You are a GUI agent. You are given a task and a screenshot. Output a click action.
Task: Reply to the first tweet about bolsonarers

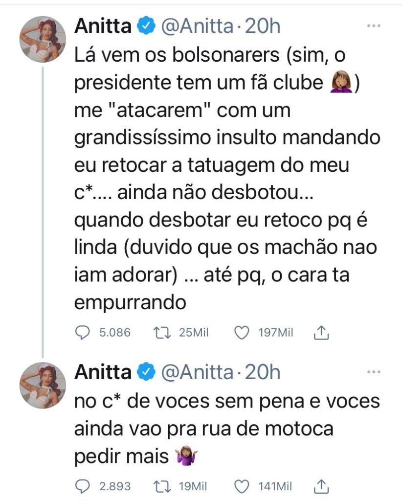coord(84,333)
